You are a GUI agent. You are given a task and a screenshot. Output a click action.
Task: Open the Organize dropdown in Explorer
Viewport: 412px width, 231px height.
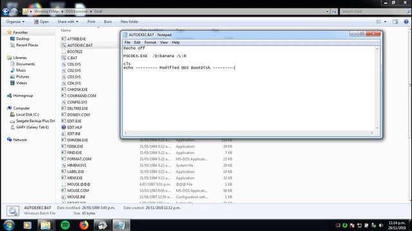click(15, 22)
